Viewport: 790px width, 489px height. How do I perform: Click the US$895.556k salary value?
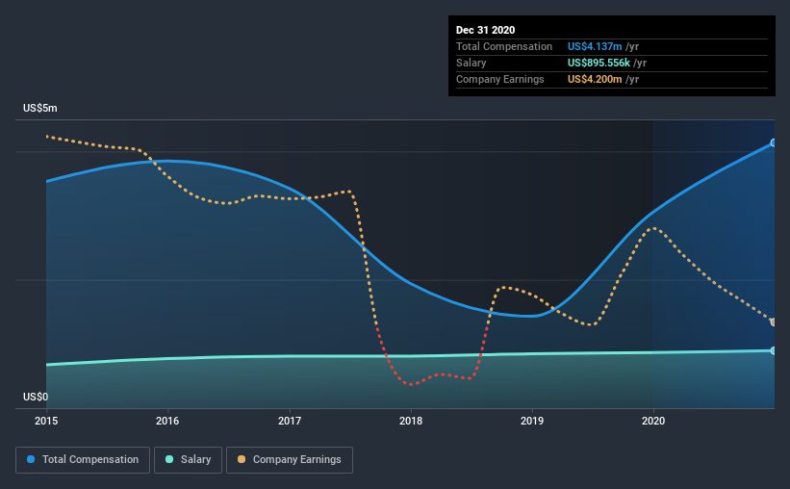pos(599,63)
